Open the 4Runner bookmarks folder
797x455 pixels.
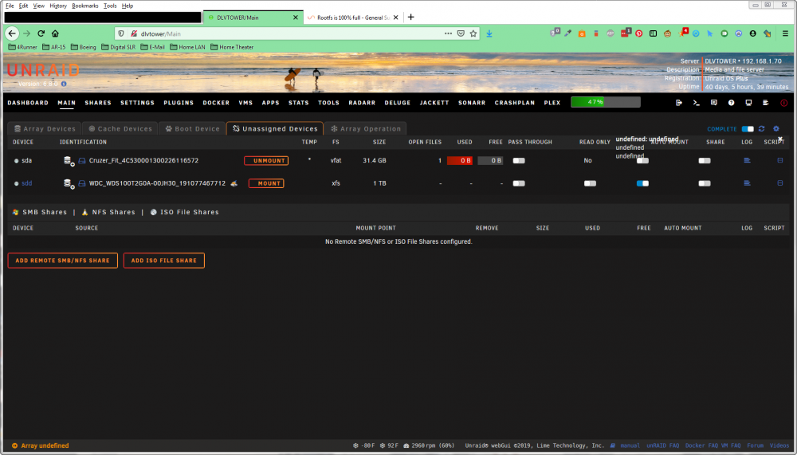pyautogui.click(x=23, y=47)
